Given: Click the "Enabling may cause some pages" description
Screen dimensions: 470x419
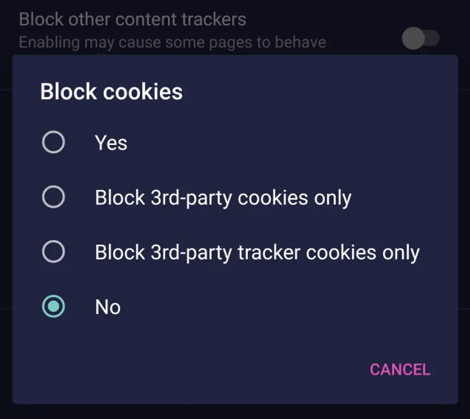Looking at the screenshot, I should tap(172, 43).
